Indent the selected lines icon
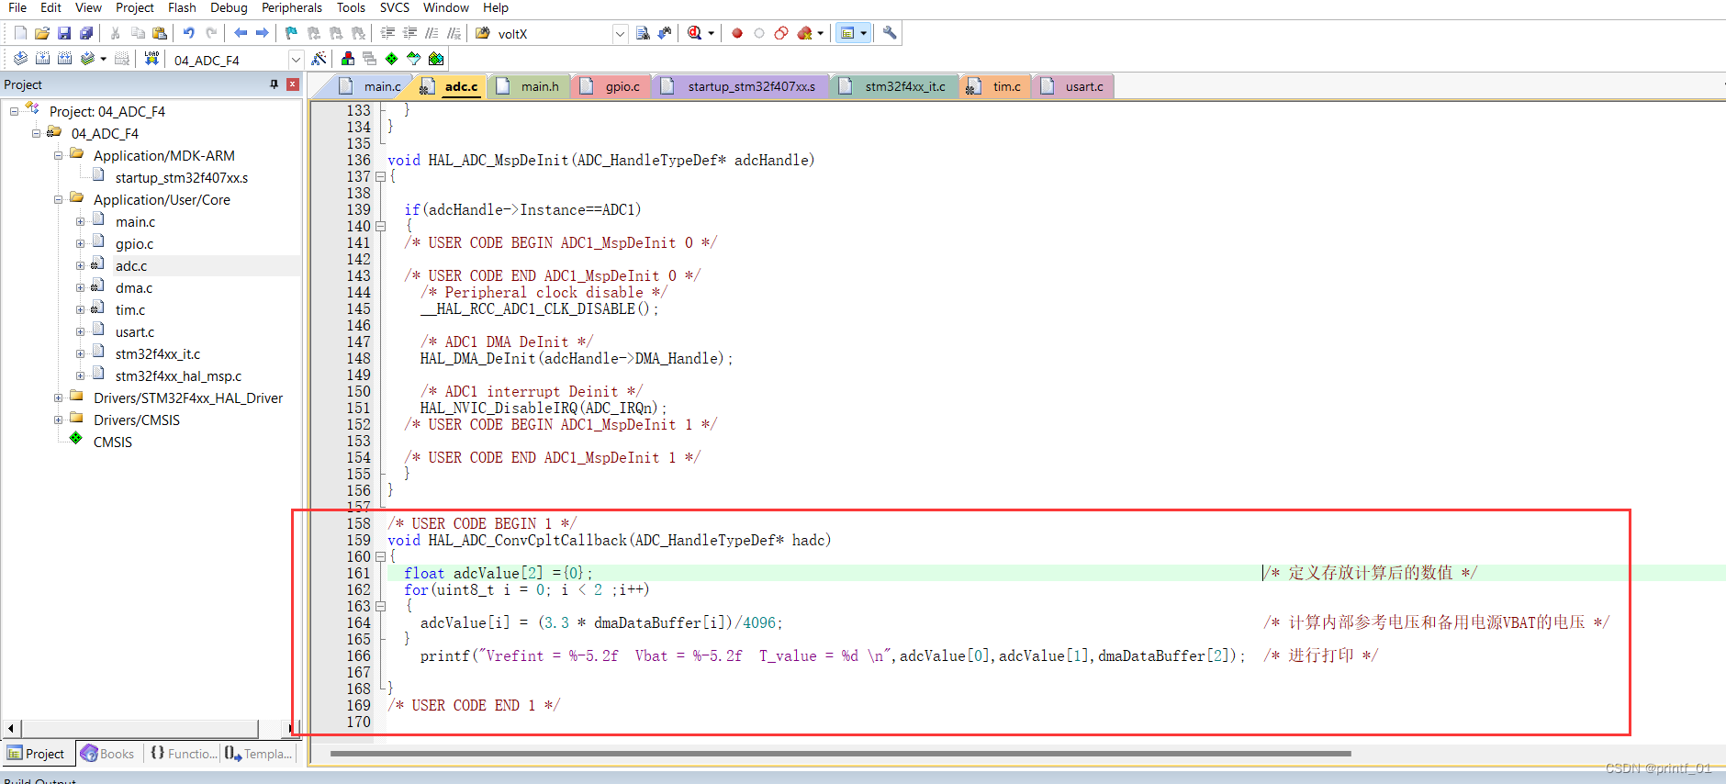Viewport: 1726px width, 784px height. tap(387, 33)
